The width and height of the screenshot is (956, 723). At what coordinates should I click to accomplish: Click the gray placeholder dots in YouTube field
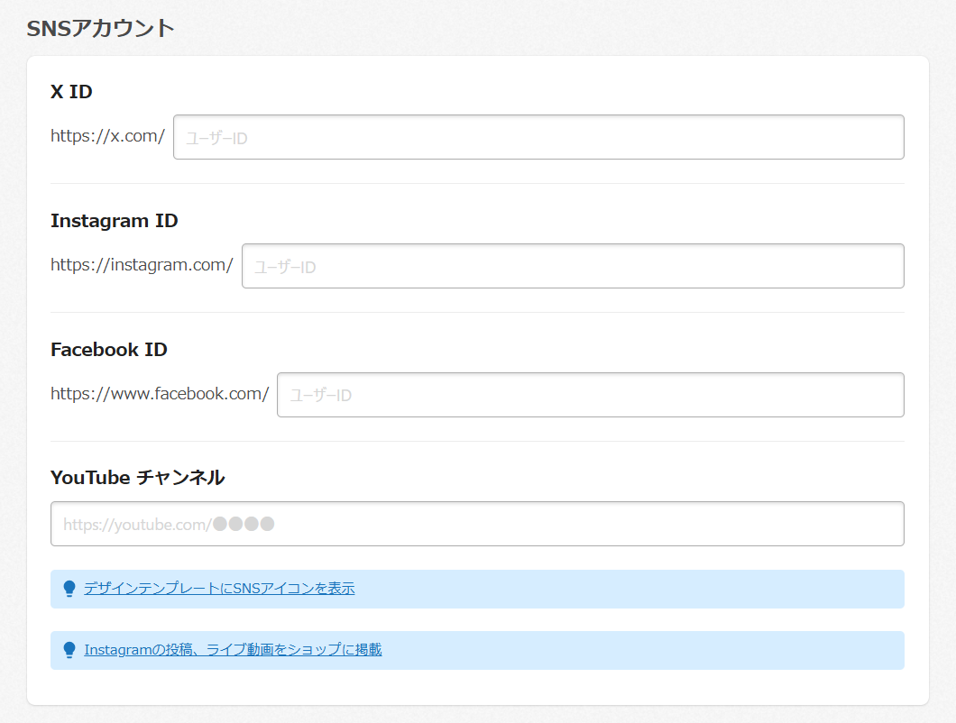tap(244, 524)
